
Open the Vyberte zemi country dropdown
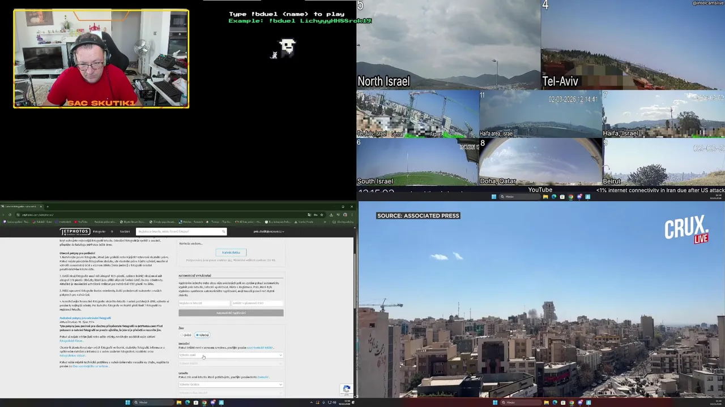click(231, 355)
